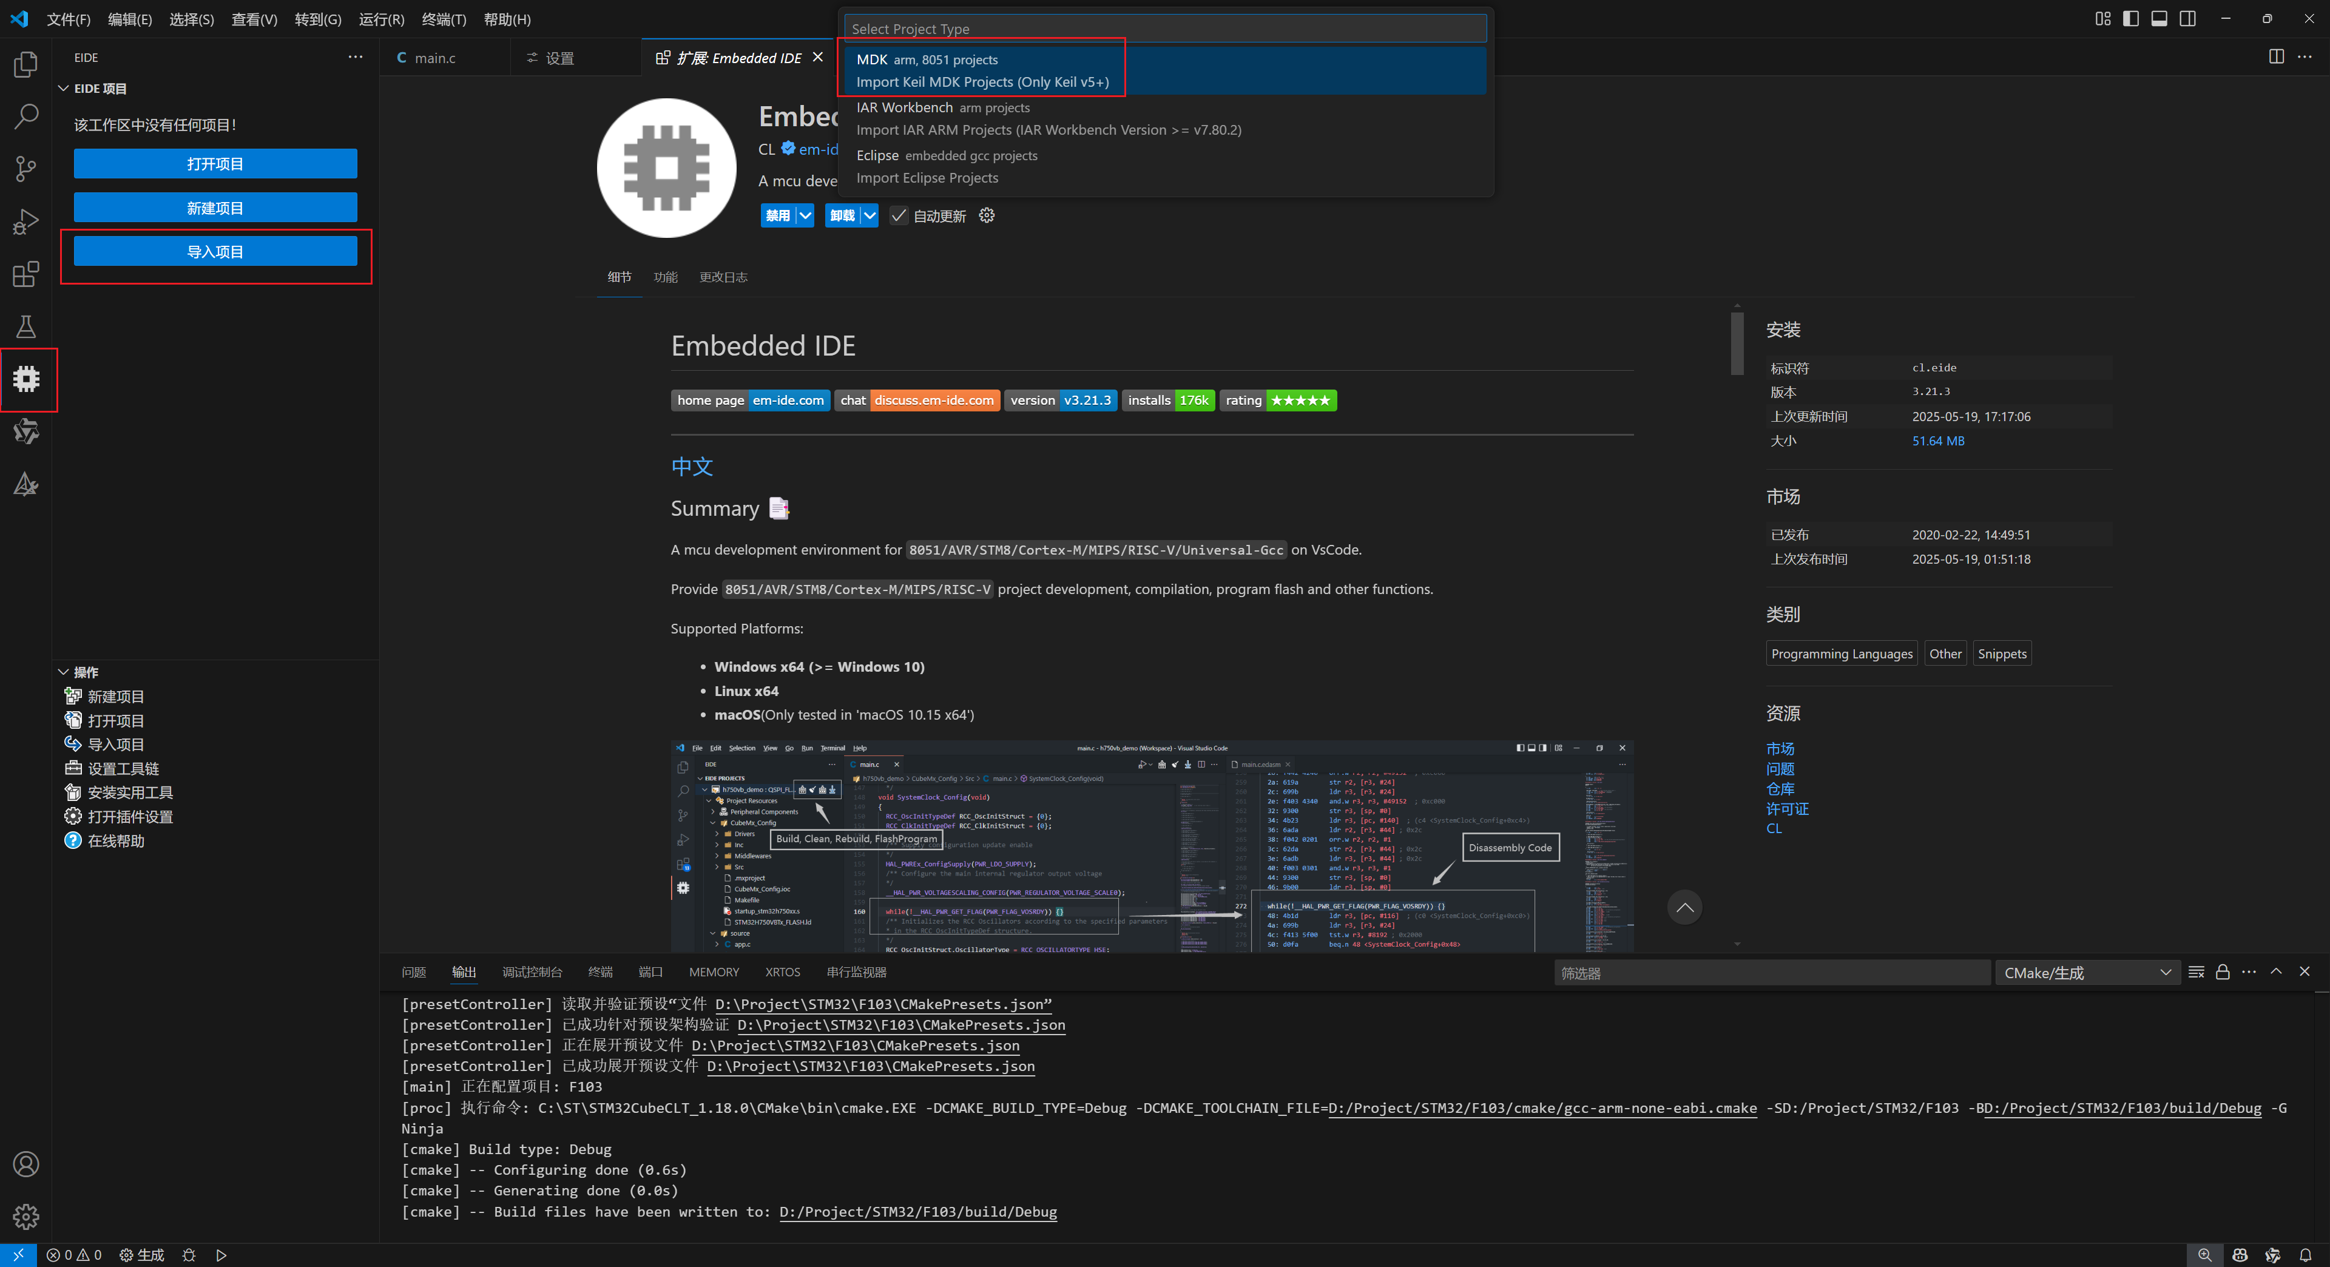Open the 文件(F) menu
The width and height of the screenshot is (2330, 1267).
[x=69, y=19]
